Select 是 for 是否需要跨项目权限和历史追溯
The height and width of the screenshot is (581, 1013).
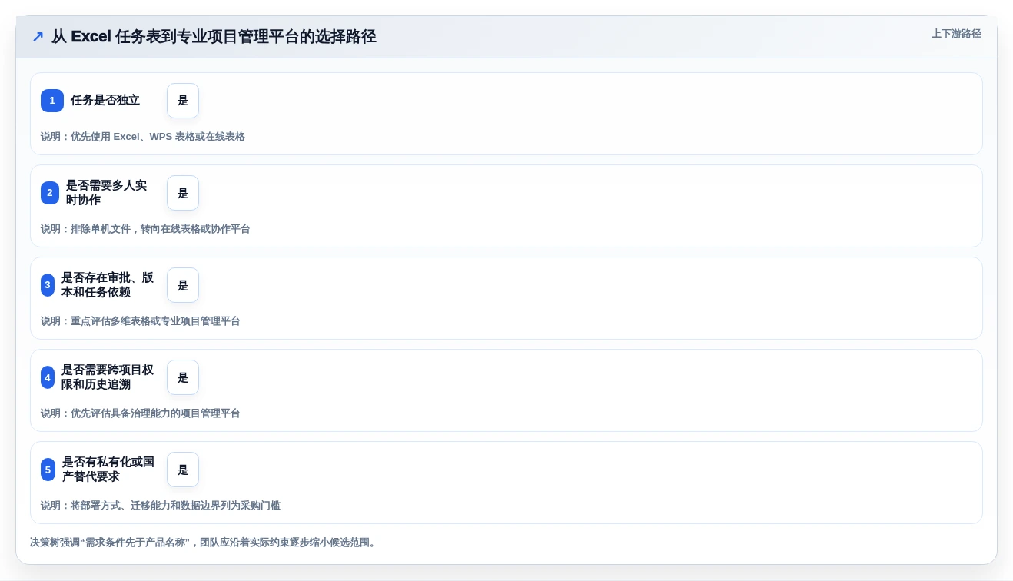pos(183,377)
